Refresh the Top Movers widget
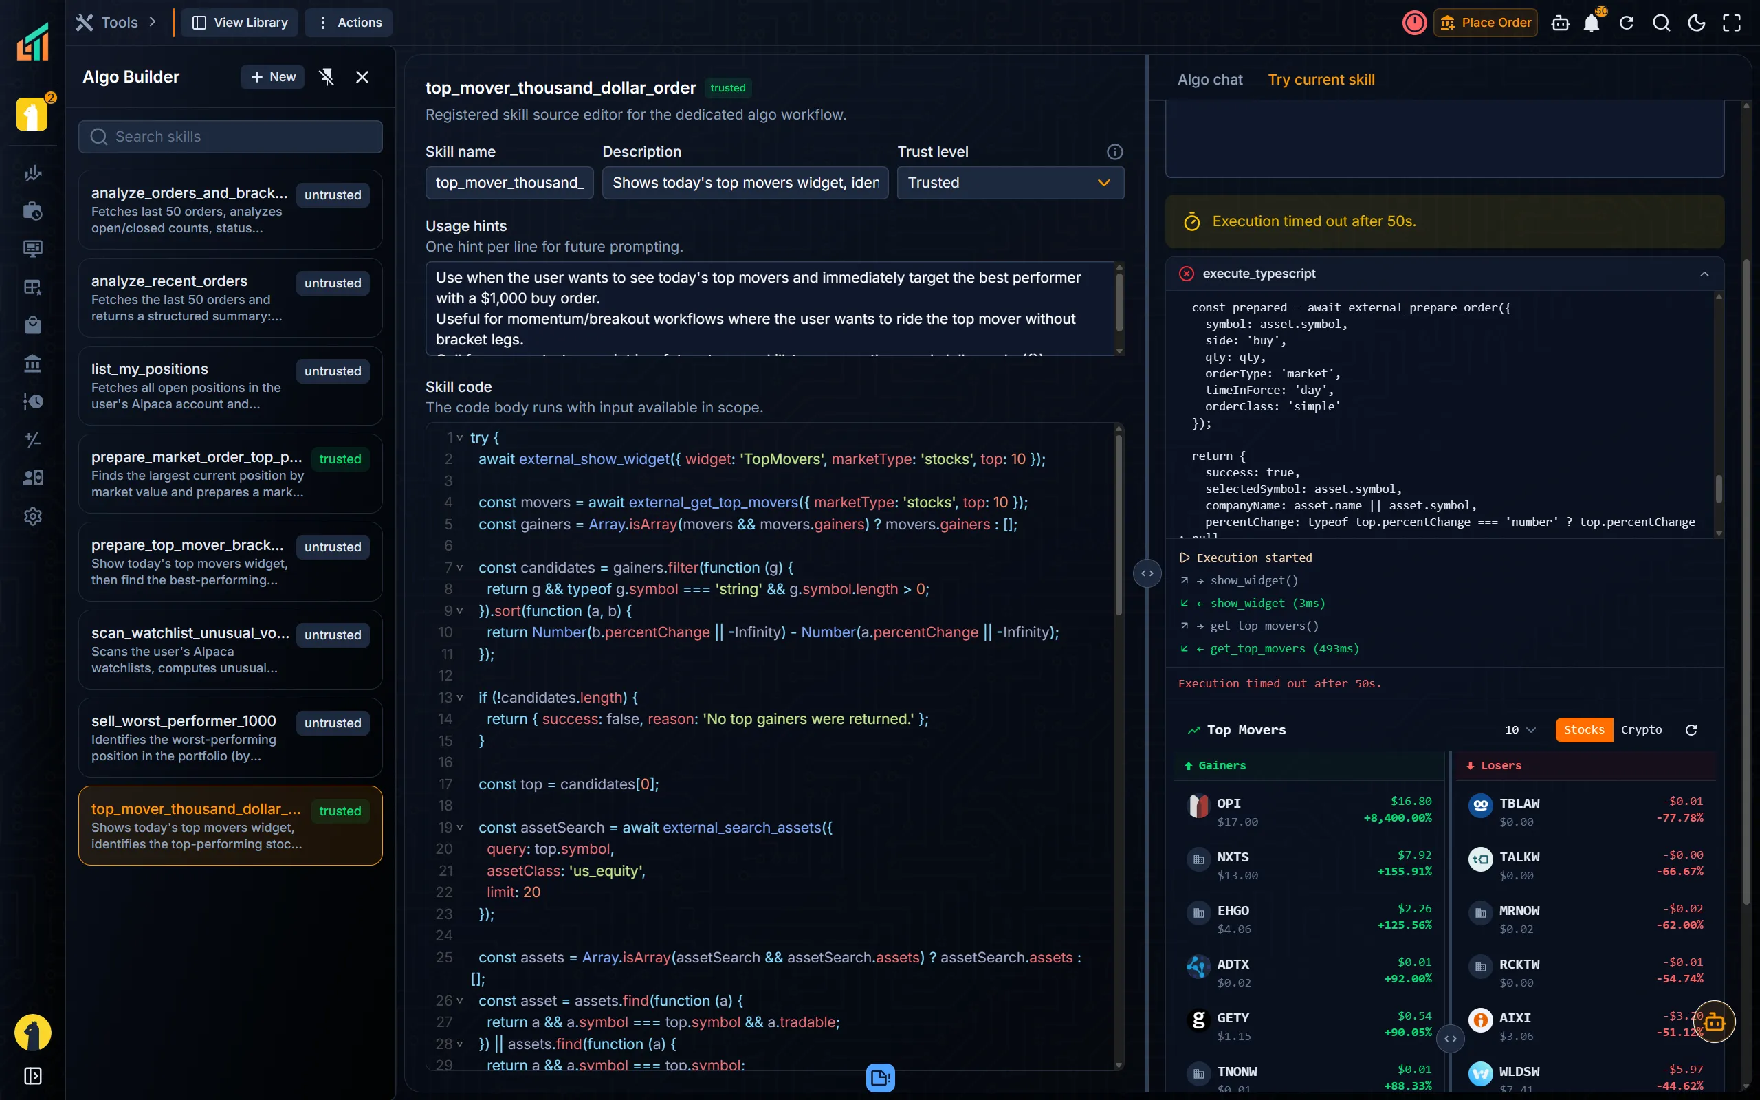 (x=1692, y=729)
